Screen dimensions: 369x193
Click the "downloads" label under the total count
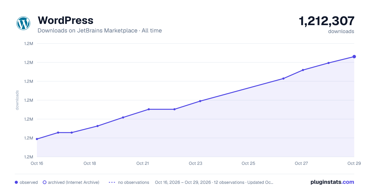(341, 31)
